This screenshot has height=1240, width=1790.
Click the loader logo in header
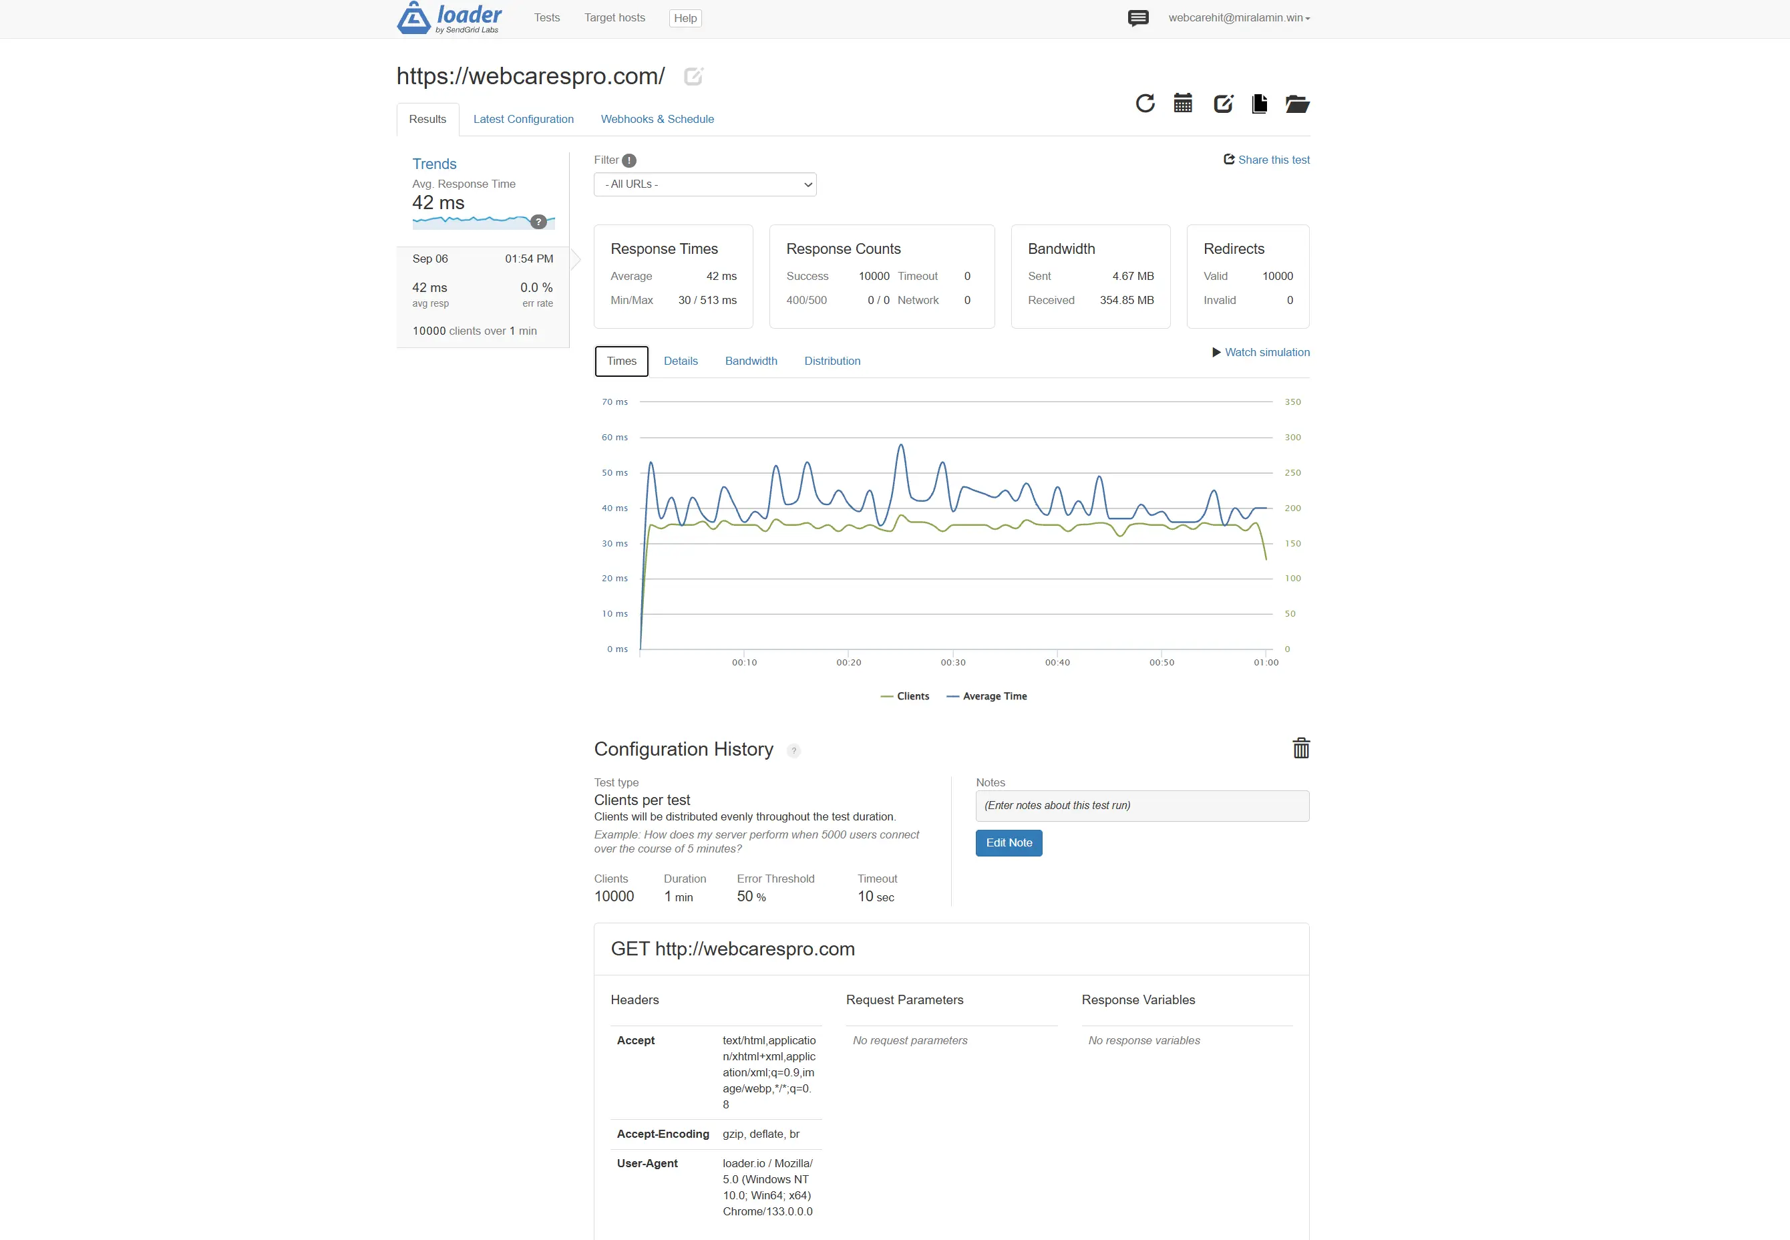click(449, 18)
